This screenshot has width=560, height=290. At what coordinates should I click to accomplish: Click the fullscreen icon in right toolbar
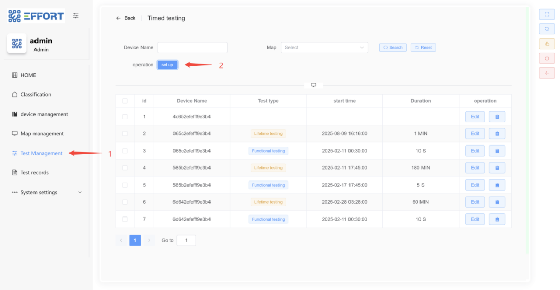546,15
